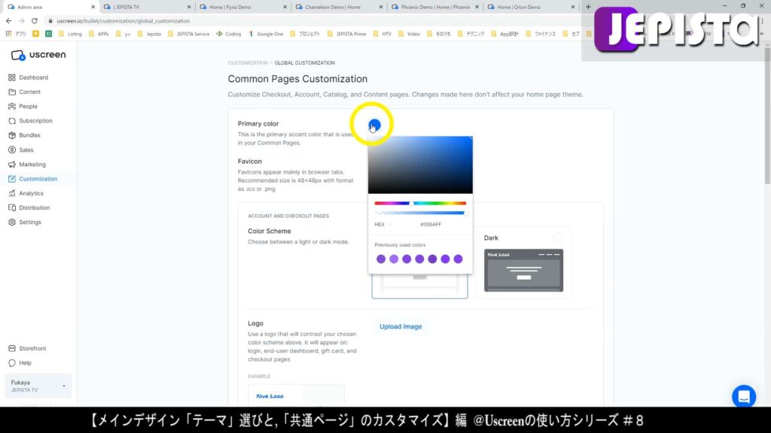
Task: Select the Dark color scheme radio button
Action: (559, 238)
